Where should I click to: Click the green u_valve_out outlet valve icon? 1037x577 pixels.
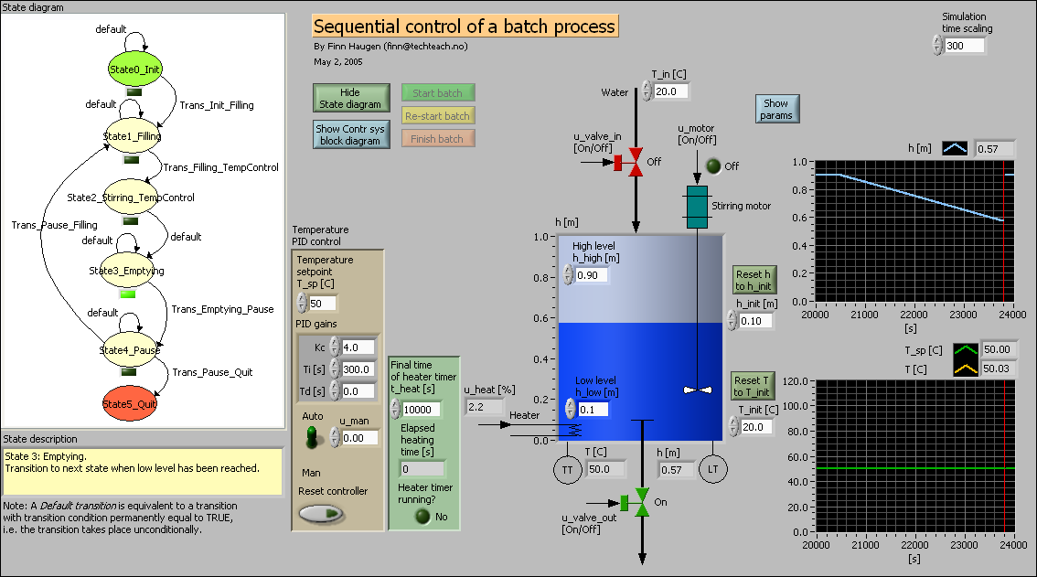[x=640, y=502]
